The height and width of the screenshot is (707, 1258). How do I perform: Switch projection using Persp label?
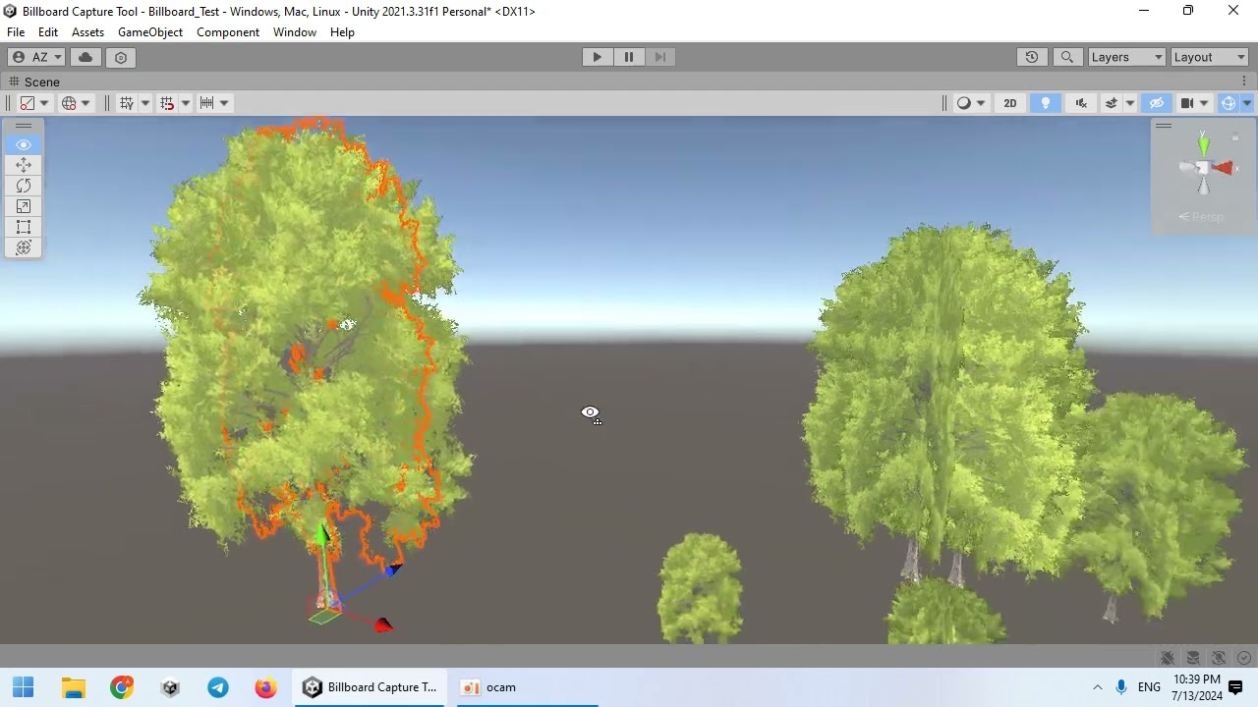pos(1201,217)
